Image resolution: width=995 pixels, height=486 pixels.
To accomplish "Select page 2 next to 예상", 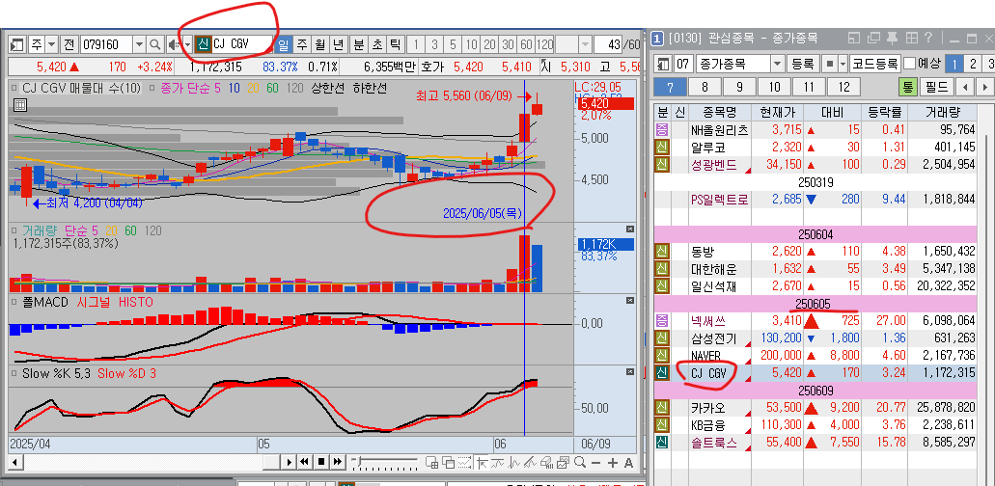I will (x=972, y=64).
